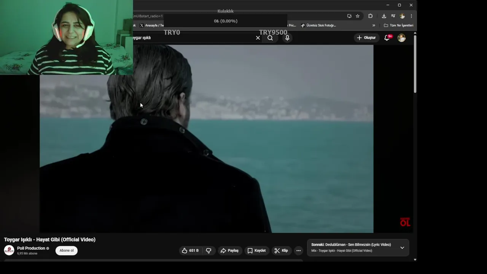Open the Anasayfa / Tw bookmark
The height and width of the screenshot is (274, 487).
pos(152,25)
